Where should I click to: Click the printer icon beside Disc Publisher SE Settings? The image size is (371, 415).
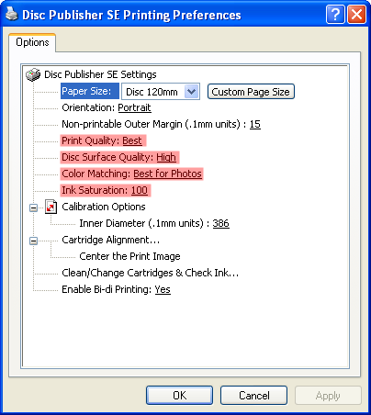click(33, 74)
